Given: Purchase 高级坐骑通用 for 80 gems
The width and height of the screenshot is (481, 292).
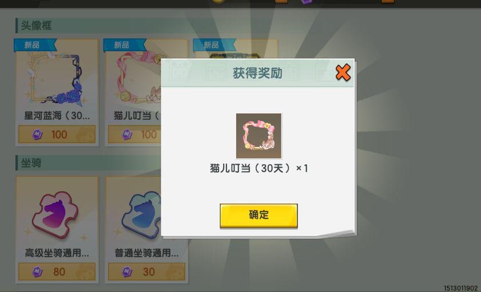Looking at the screenshot, I should click(x=57, y=271).
